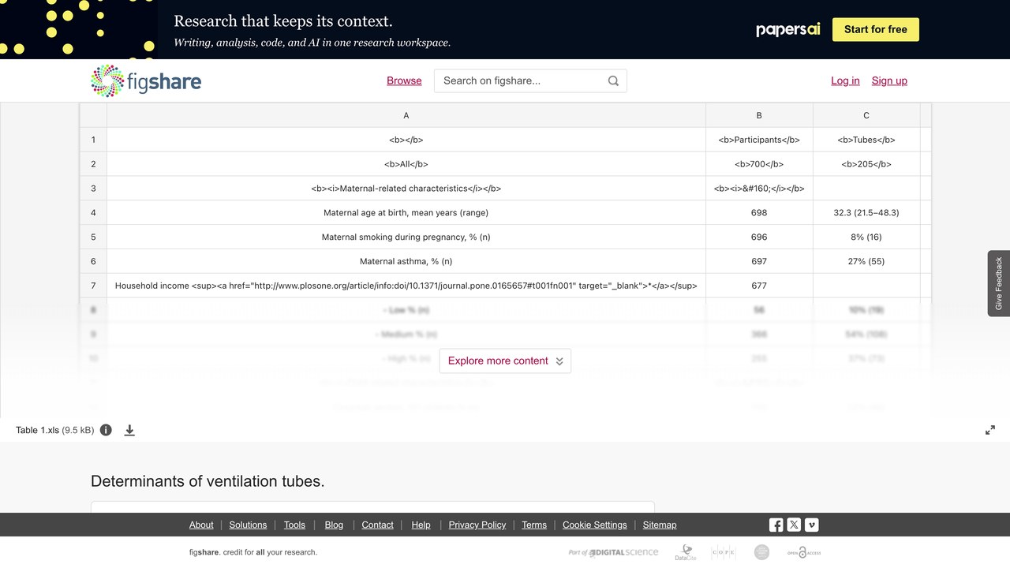1010x568 pixels.
Task: Select the column A header in the table
Action: [406, 115]
